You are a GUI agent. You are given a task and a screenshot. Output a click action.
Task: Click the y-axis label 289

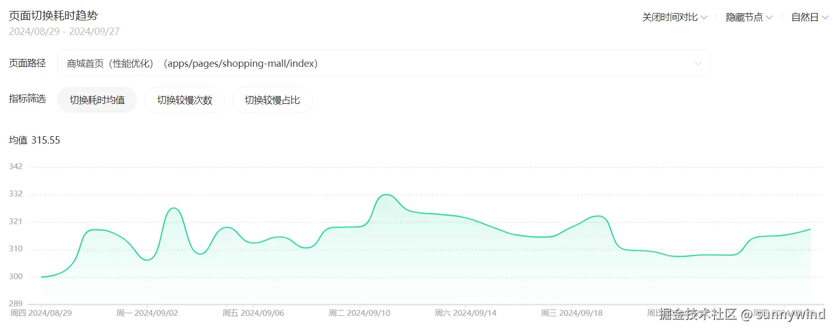point(16,303)
